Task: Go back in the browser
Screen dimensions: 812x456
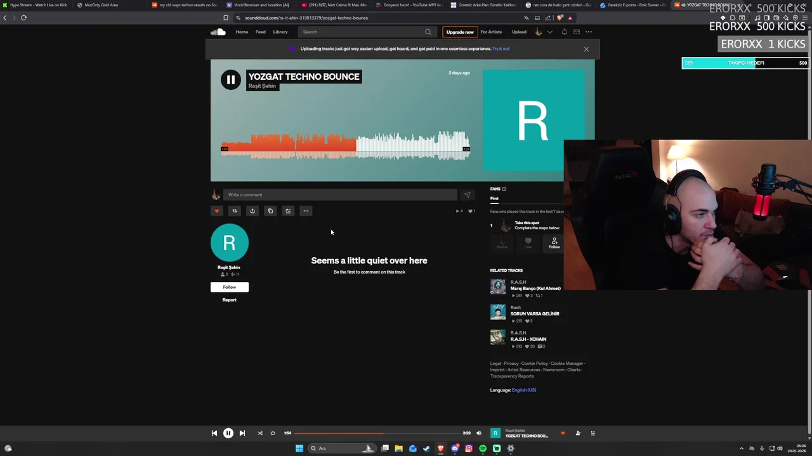Action: [x=5, y=18]
